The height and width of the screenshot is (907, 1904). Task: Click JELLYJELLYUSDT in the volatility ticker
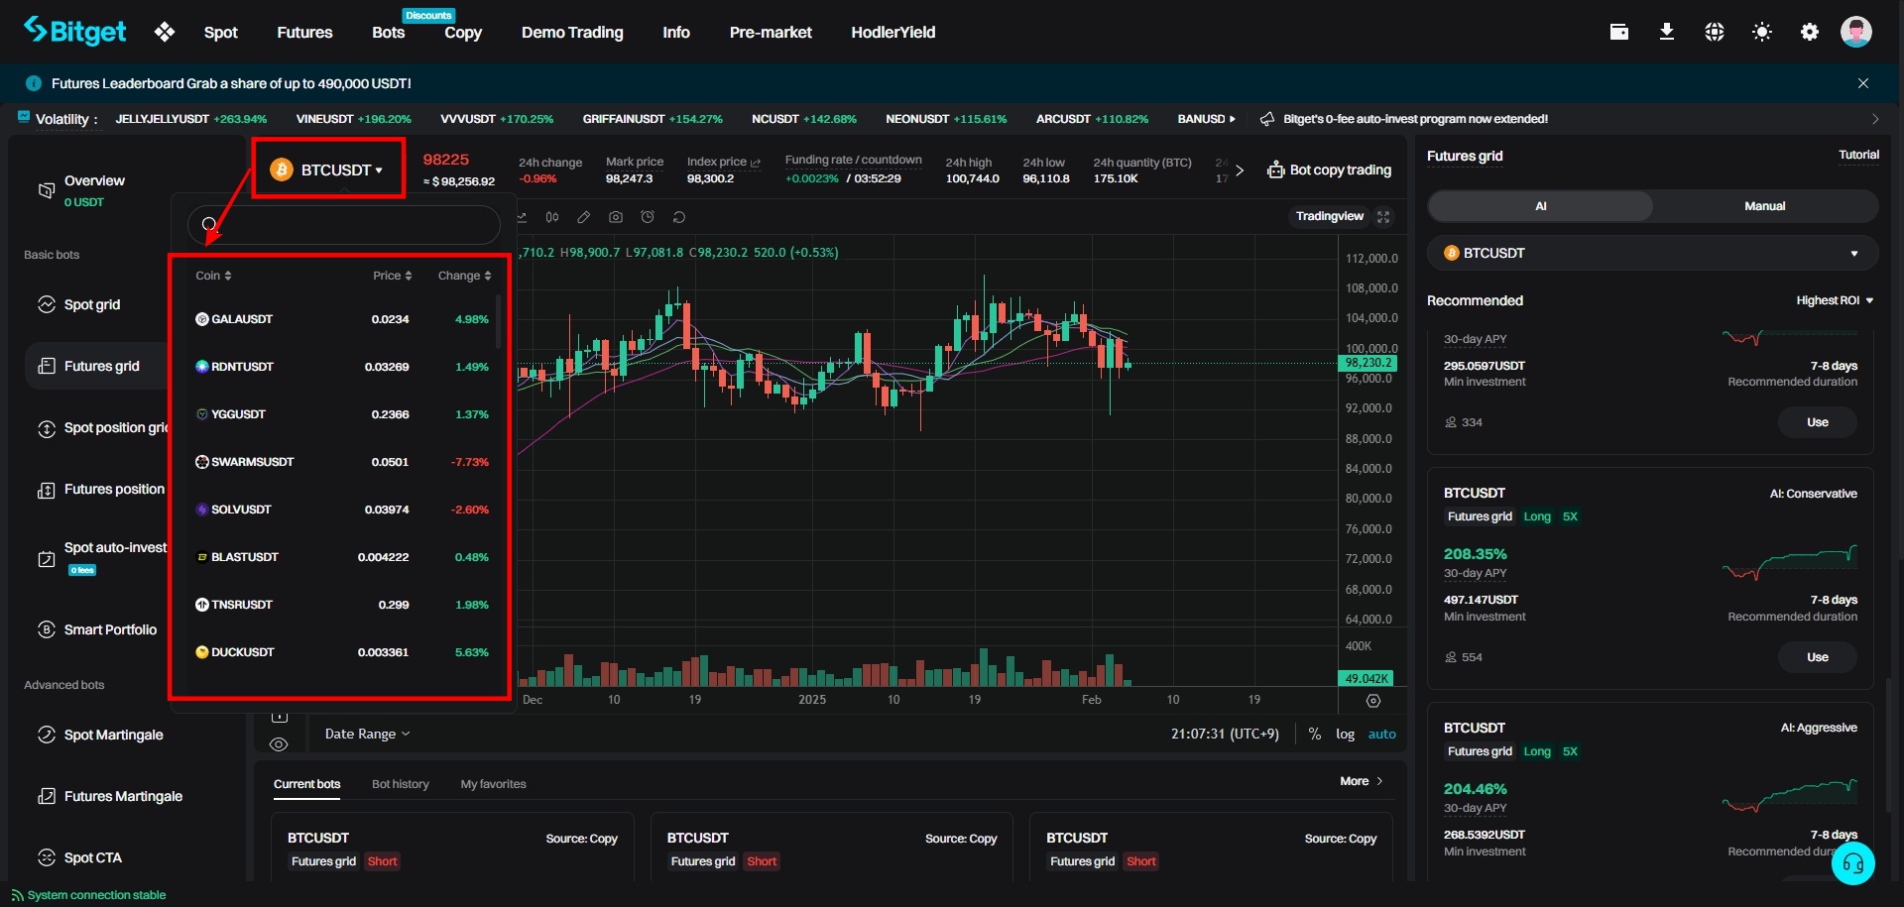coord(190,119)
